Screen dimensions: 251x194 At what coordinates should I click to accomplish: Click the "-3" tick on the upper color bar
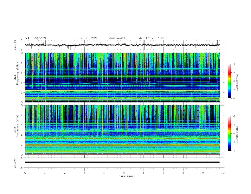click(x=234, y=64)
